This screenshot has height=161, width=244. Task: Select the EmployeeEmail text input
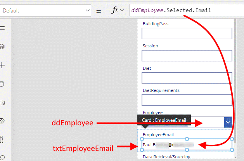187,144
